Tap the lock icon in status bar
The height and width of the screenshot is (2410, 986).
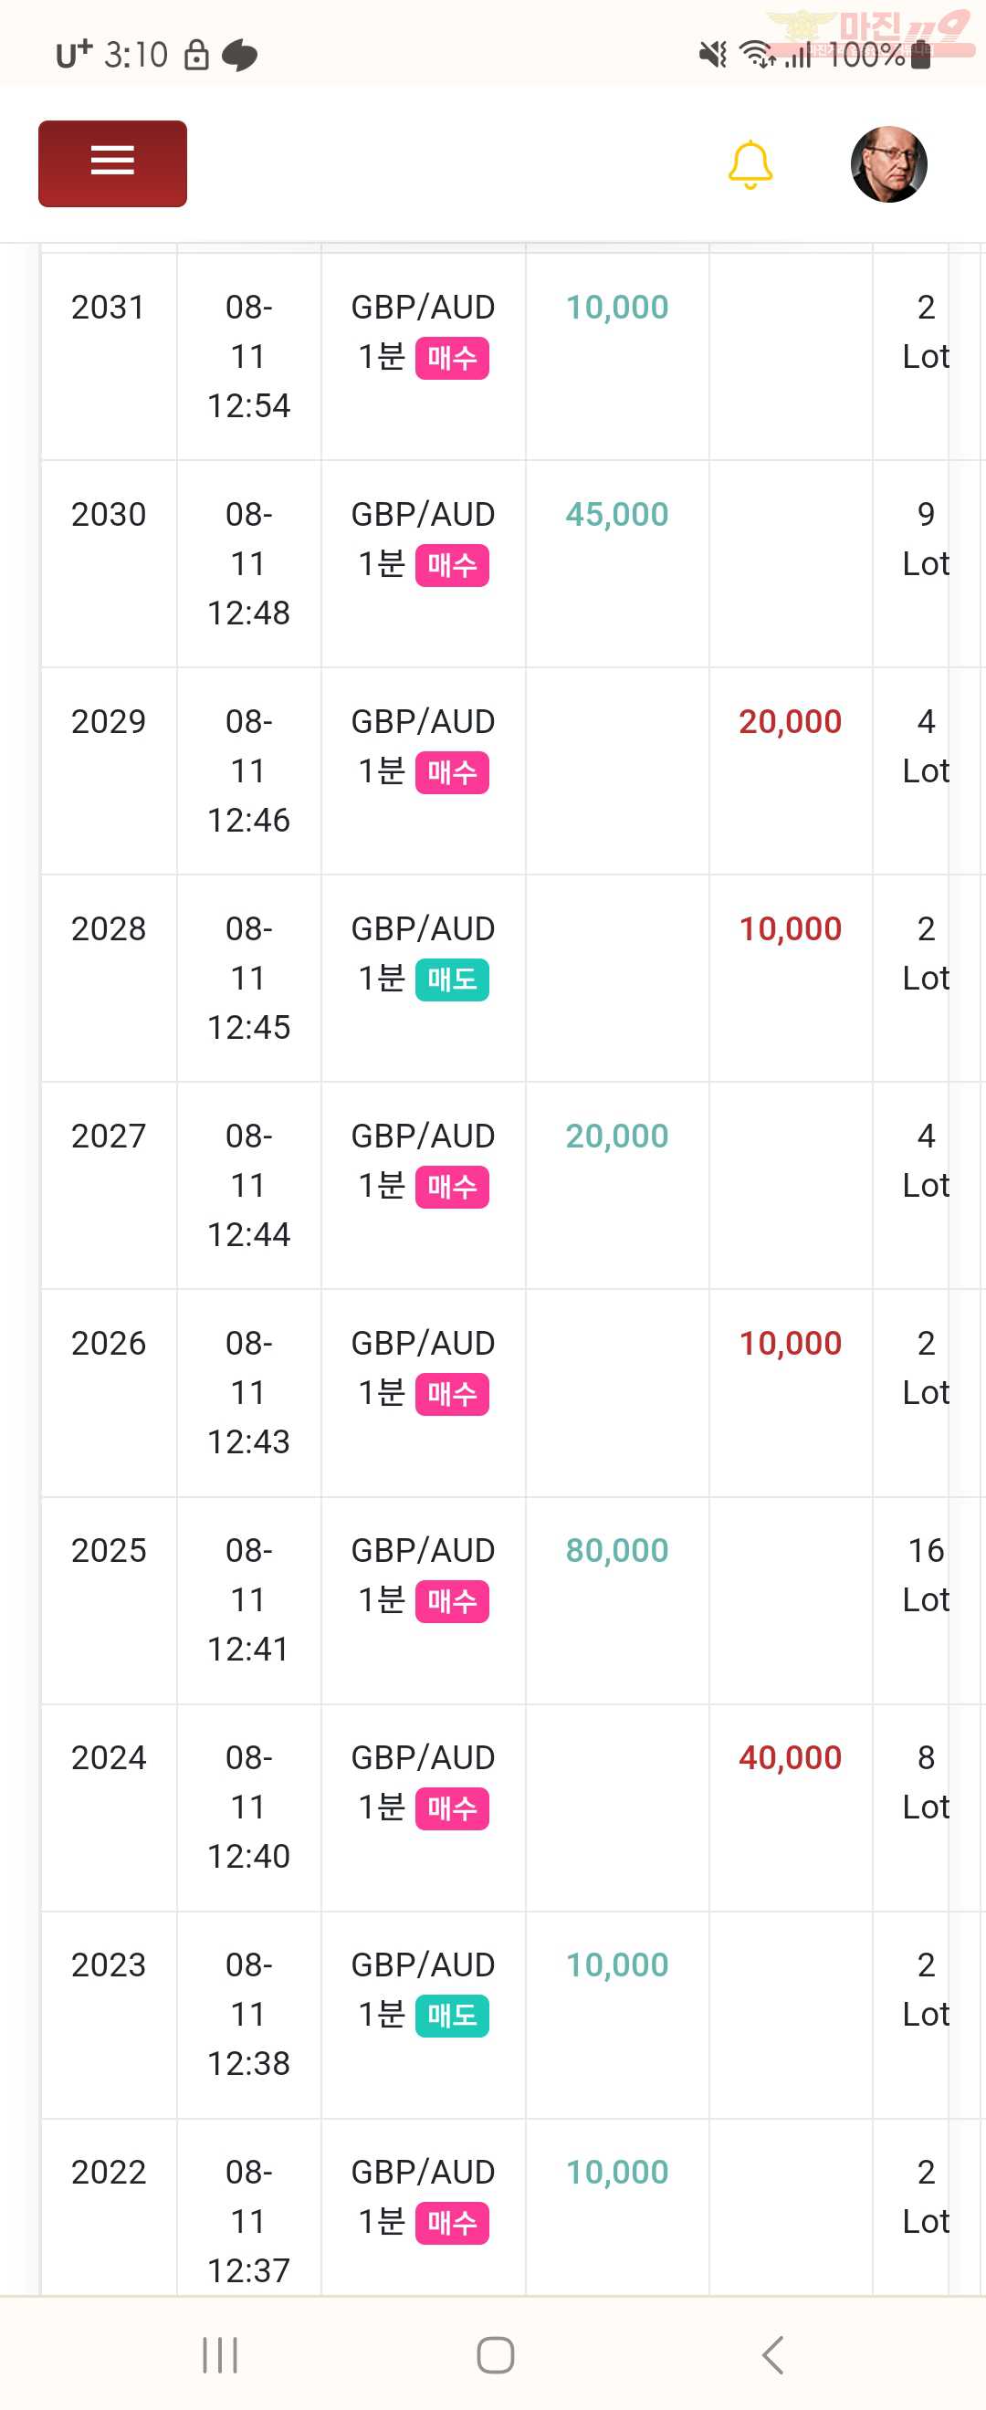pyautogui.click(x=196, y=55)
